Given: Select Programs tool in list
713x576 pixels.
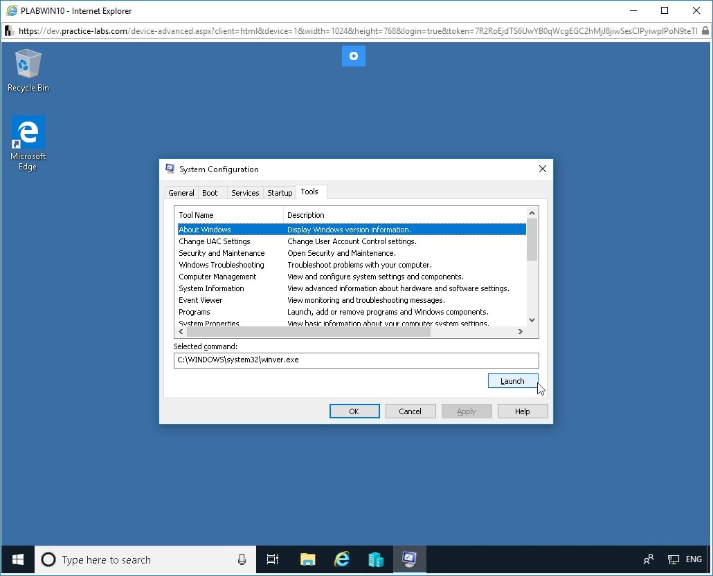Looking at the screenshot, I should (352, 312).
